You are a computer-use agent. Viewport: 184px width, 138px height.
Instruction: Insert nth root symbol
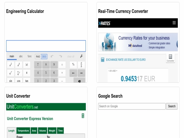[x=18, y=73]
